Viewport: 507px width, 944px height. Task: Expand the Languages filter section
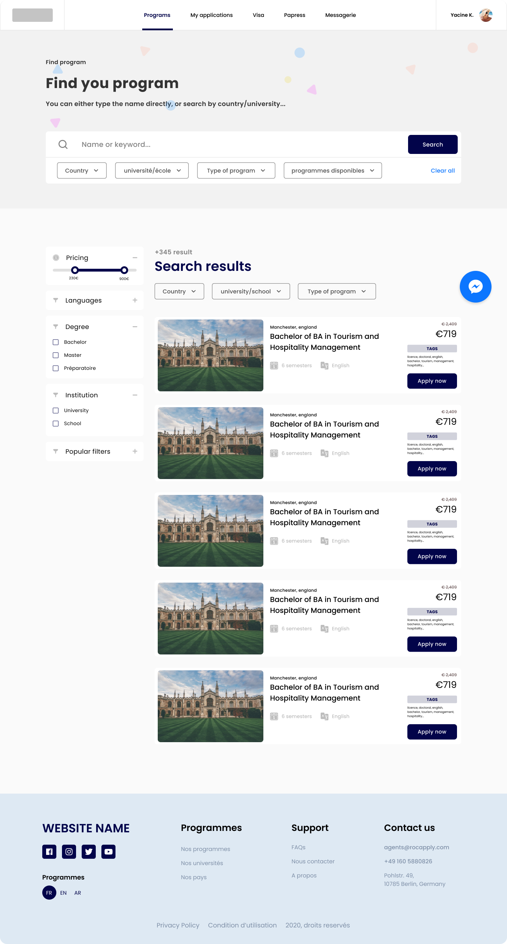click(135, 300)
